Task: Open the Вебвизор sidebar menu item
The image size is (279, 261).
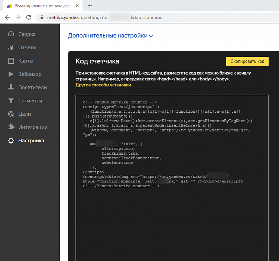Action: point(30,74)
